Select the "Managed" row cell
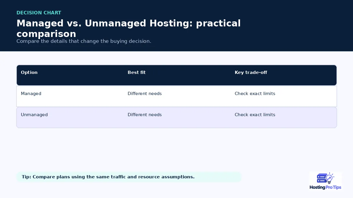The height and width of the screenshot is (198, 353). pos(31,94)
